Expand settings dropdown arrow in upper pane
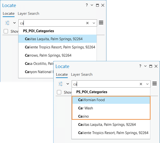Screen dimensions: 160x143 pyautogui.click(x=14, y=23)
